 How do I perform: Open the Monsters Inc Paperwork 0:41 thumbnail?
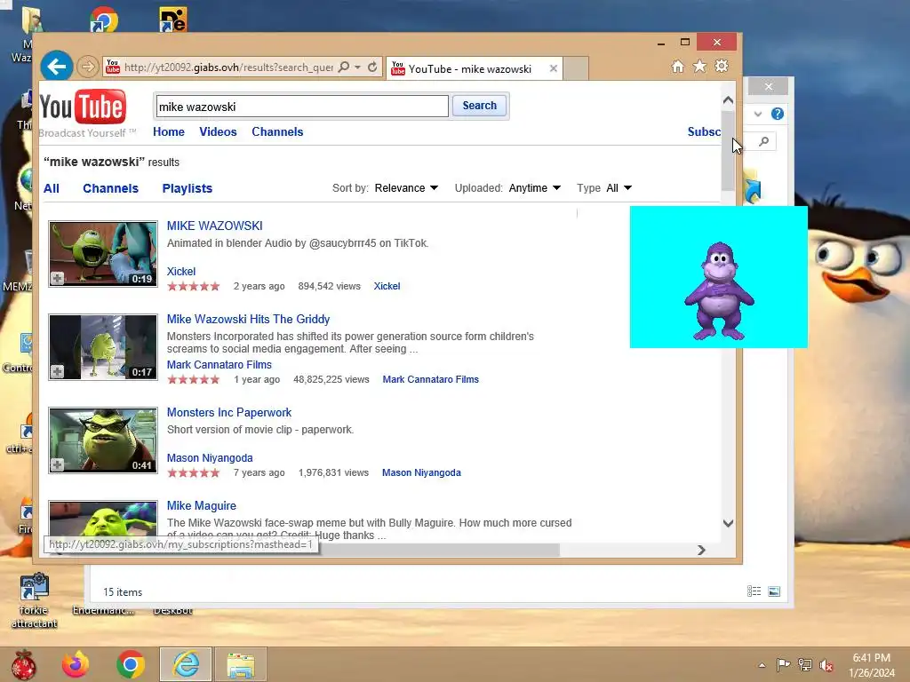pos(103,440)
